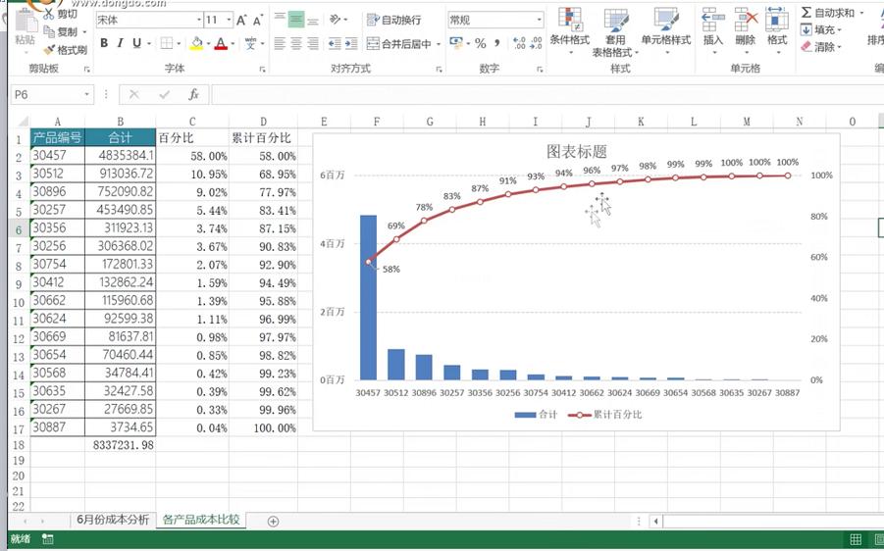The height and width of the screenshot is (551, 884).
Task: Switch to sheet tab 6月份成本分析
Action: [113, 520]
